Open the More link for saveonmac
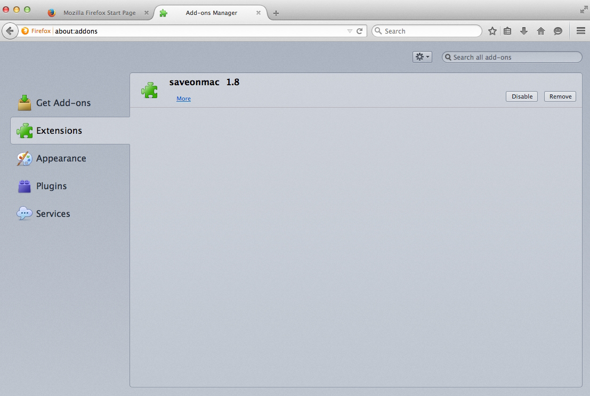 pos(184,99)
